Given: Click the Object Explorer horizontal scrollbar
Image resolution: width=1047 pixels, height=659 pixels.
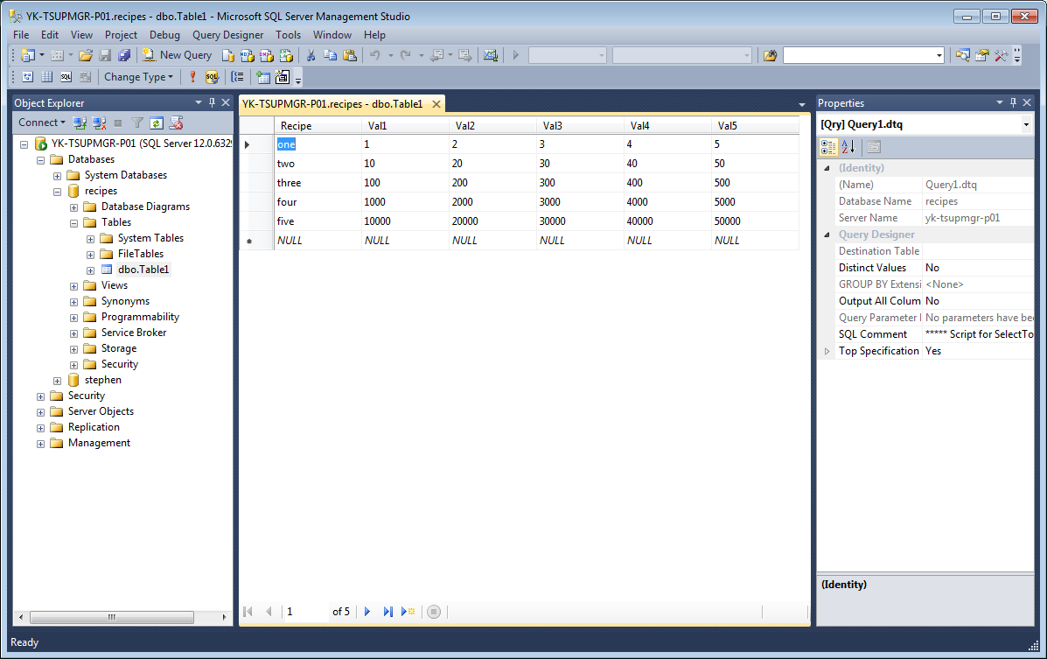Looking at the screenshot, I should coord(111,617).
